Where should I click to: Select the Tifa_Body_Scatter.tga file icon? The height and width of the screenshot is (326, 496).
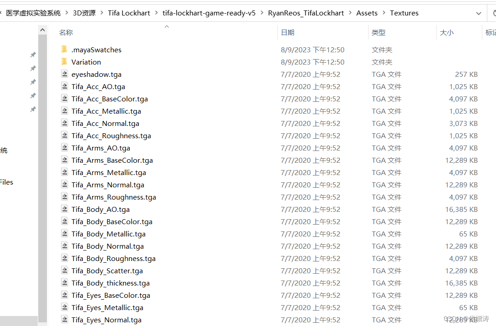tap(65, 271)
